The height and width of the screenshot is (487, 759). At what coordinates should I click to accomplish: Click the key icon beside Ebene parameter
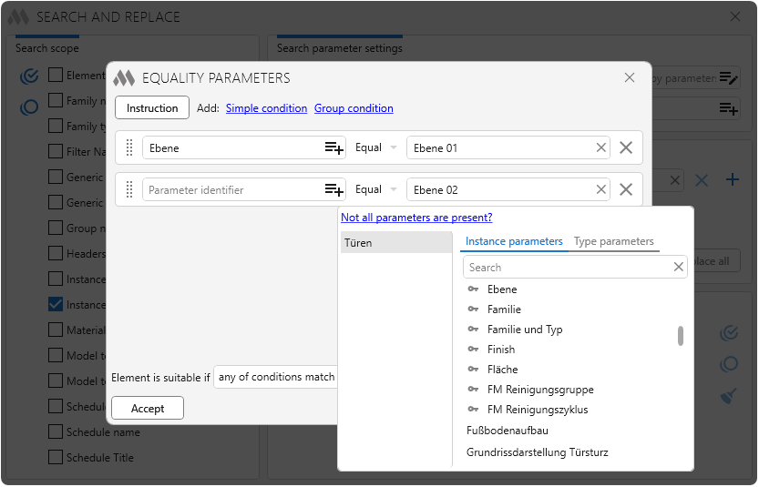click(x=474, y=289)
